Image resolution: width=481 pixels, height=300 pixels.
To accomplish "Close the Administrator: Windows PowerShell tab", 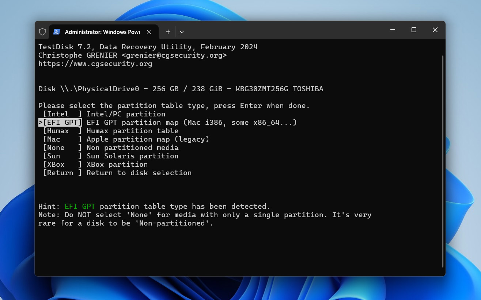I will (149, 32).
